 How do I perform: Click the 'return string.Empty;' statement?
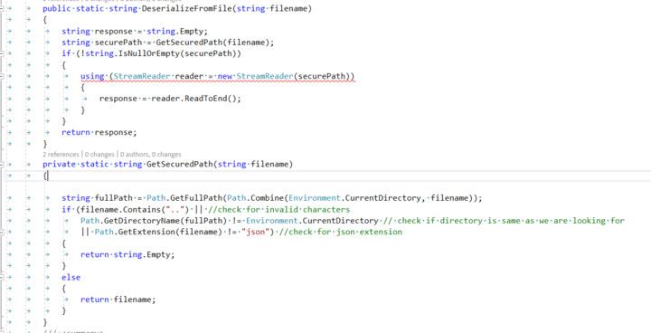[x=127, y=254]
